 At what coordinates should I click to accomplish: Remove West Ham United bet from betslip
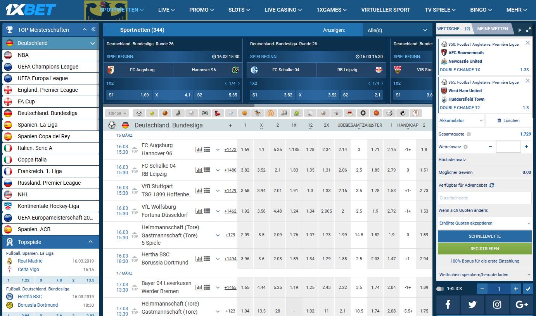tap(527, 81)
